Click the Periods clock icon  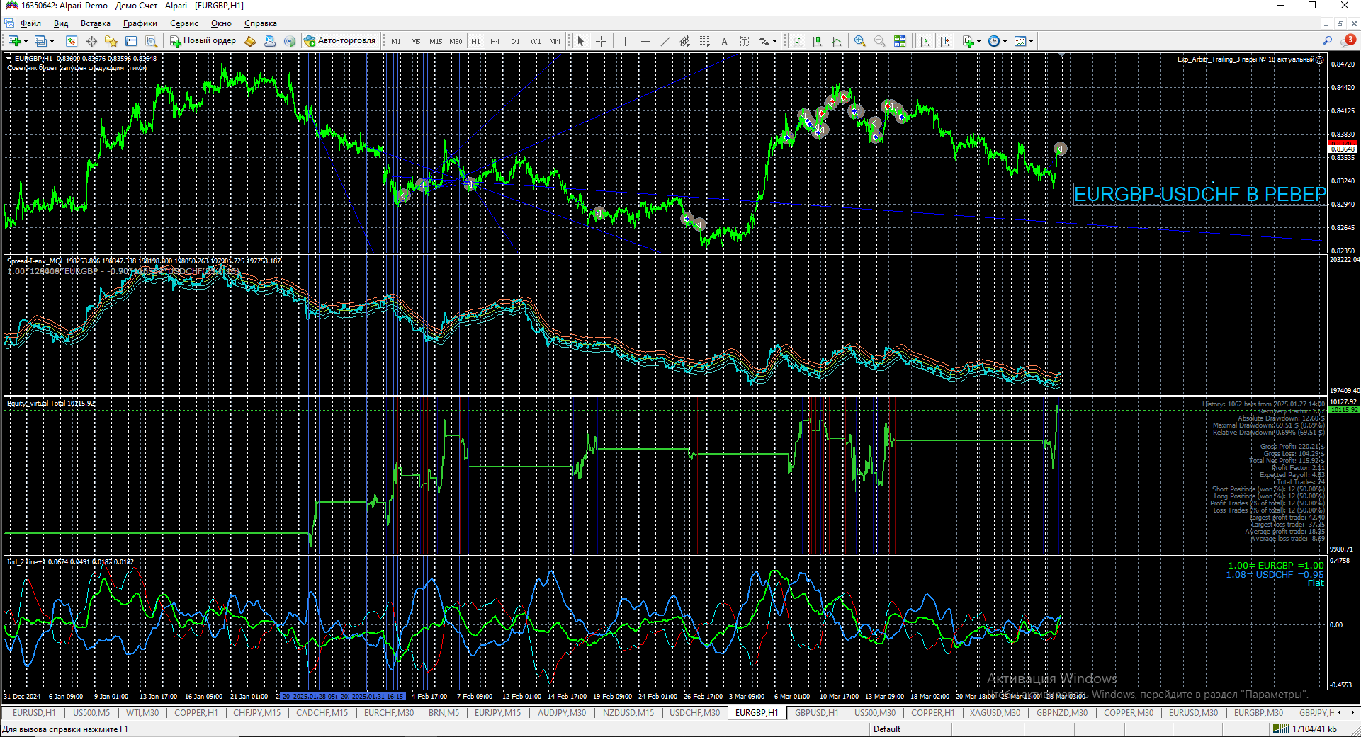994,41
